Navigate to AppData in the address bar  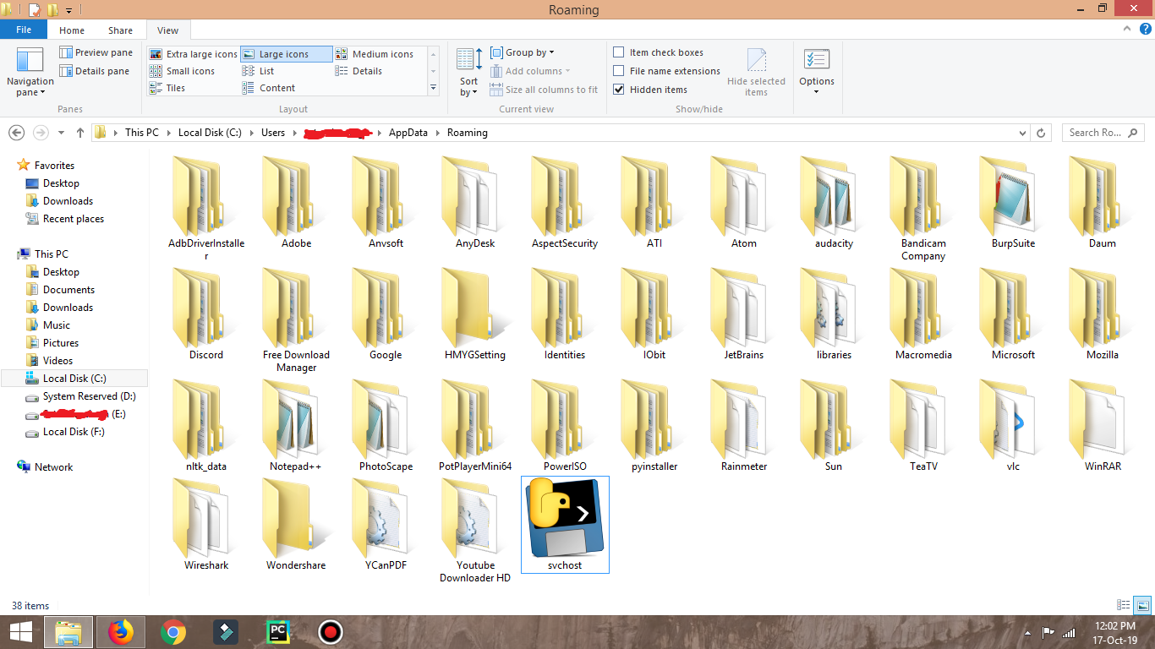[408, 133]
